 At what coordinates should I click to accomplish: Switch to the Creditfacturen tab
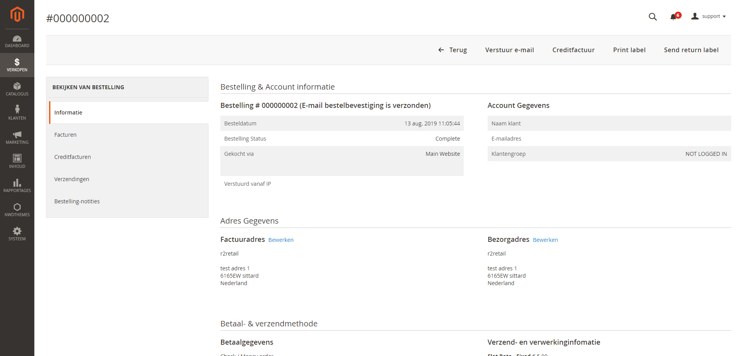coord(129,157)
